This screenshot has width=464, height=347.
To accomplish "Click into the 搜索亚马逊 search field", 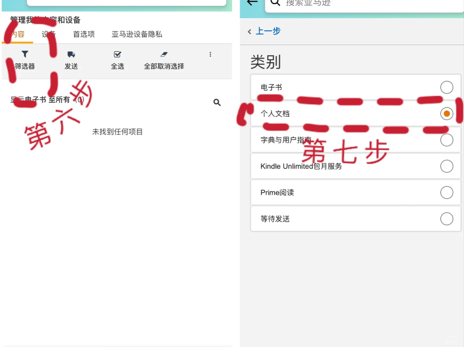I will coord(364,3).
